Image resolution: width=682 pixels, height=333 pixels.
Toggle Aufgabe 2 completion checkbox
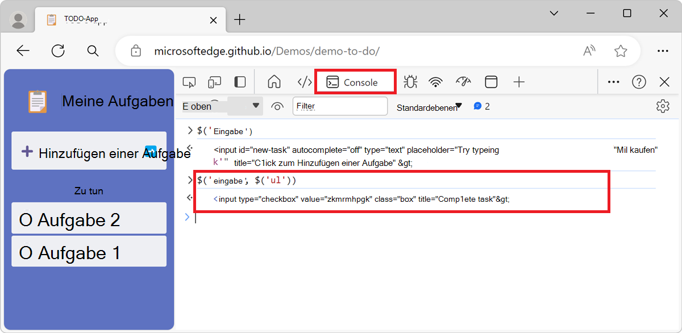26,220
